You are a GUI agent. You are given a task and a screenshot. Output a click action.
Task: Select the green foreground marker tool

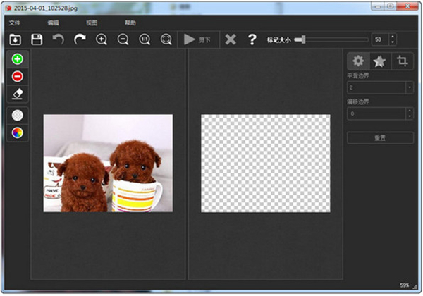18,60
